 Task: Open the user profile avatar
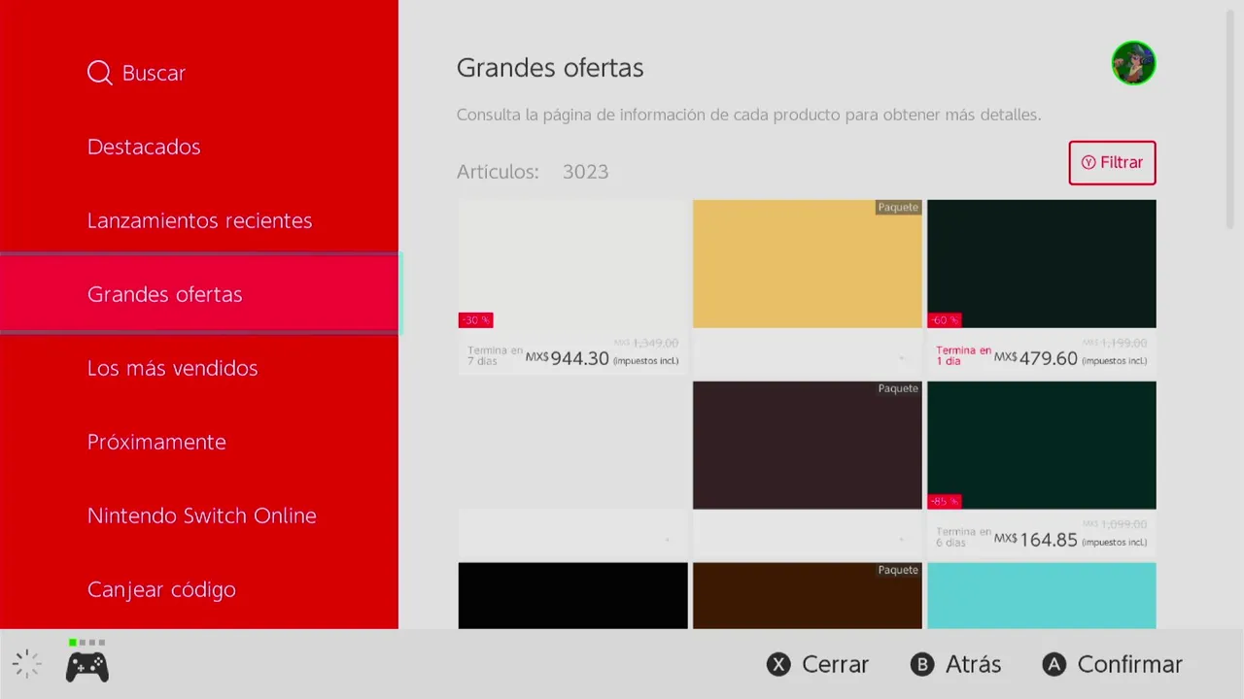tap(1133, 63)
